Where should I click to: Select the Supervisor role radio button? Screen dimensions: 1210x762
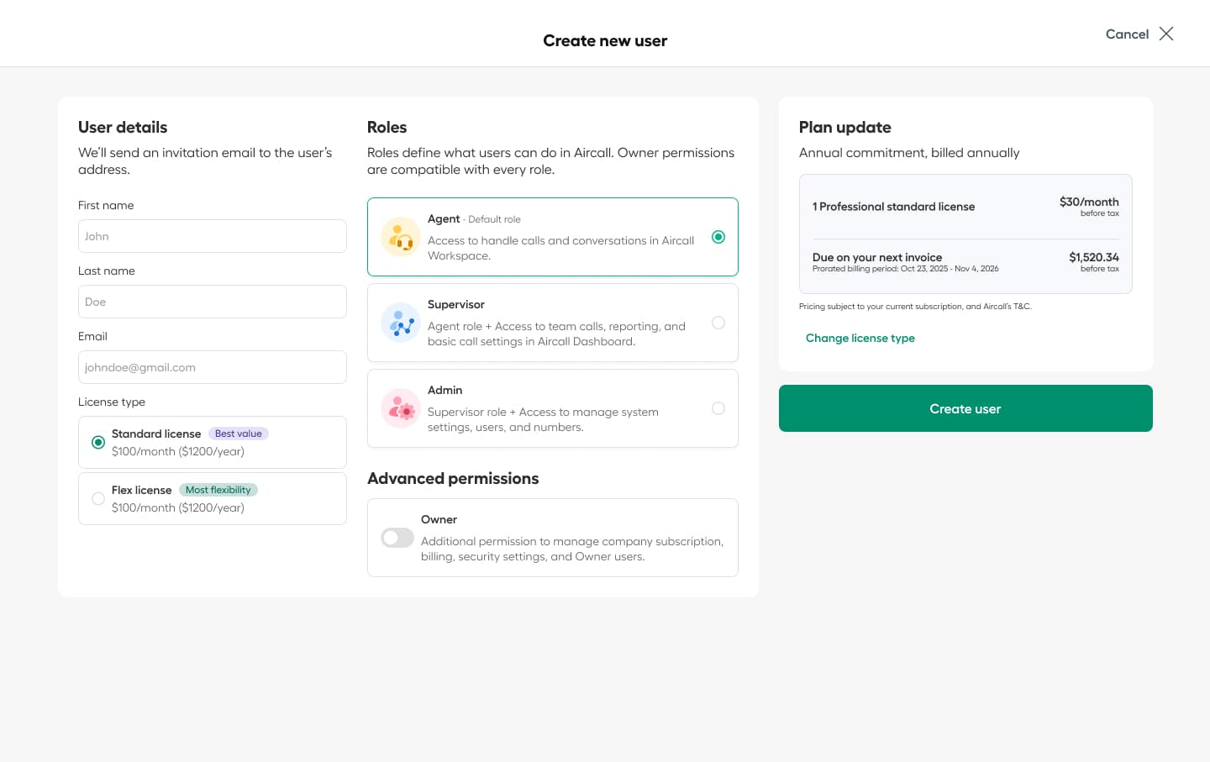point(718,323)
